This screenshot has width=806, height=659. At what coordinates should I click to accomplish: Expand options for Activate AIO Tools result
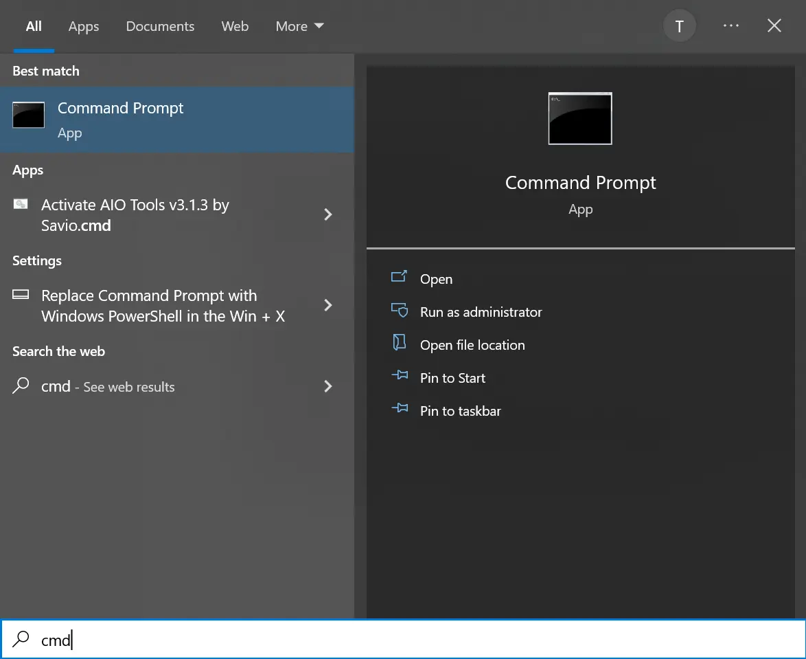coord(328,214)
